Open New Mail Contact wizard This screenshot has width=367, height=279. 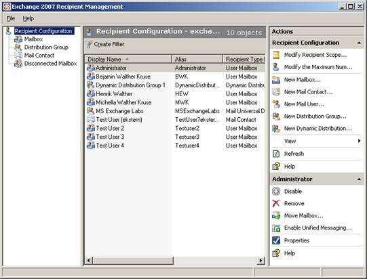click(x=308, y=92)
